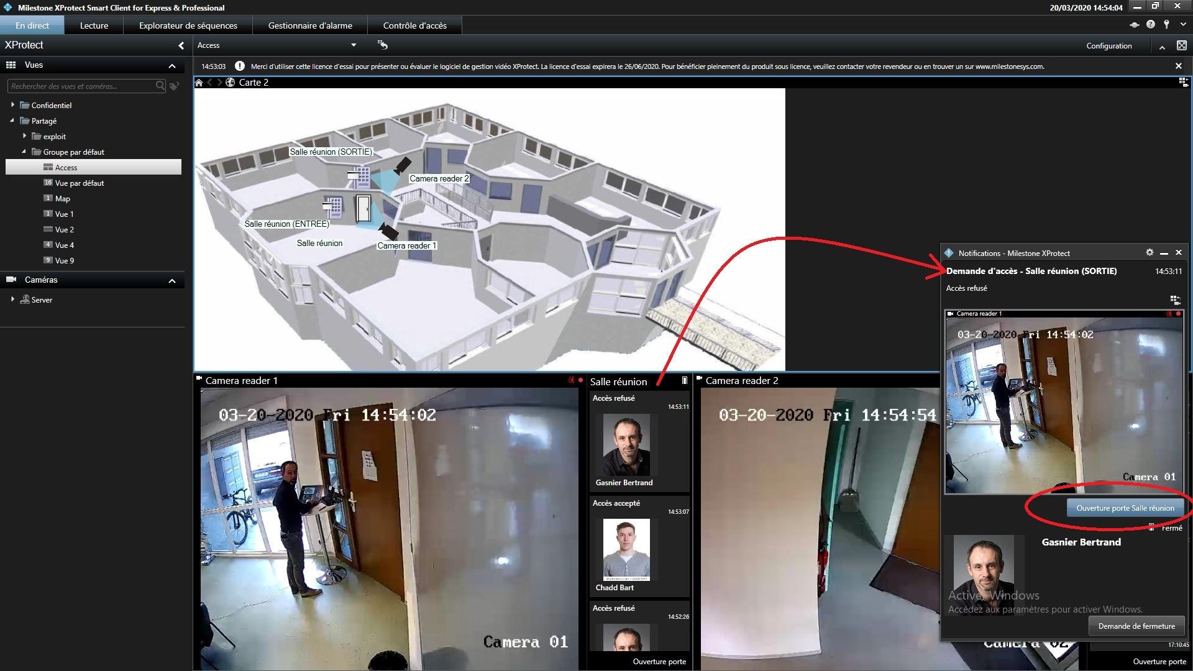Collapse the XProtect side panel
This screenshot has height=671, width=1193.
coord(181,45)
